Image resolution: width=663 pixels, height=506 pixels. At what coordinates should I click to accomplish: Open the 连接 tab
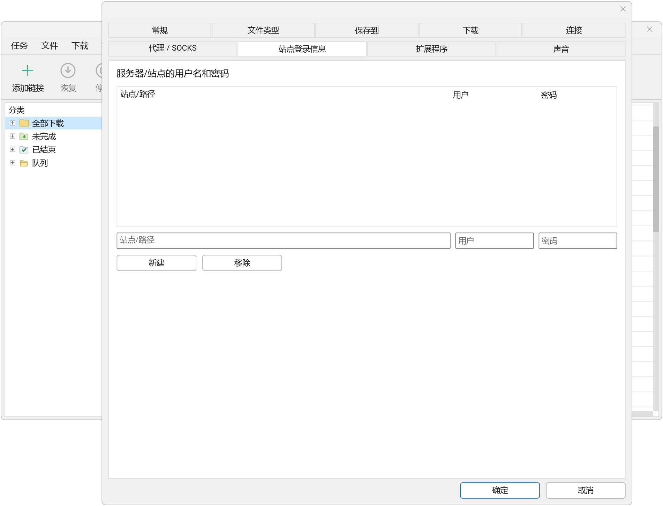(574, 30)
